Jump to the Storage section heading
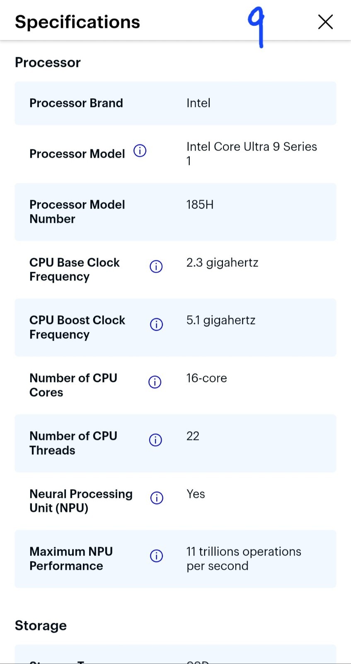 click(41, 625)
